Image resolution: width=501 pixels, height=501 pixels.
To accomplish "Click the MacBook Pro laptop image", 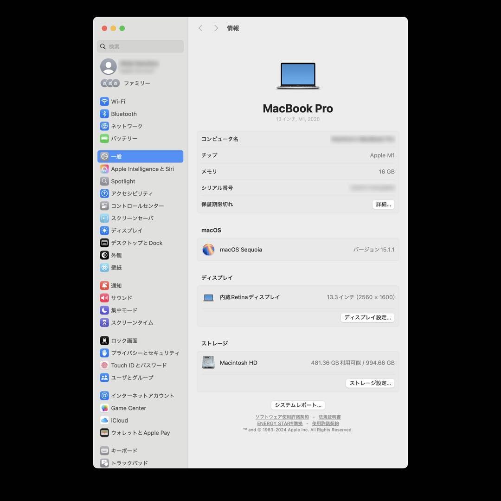I will [298, 76].
